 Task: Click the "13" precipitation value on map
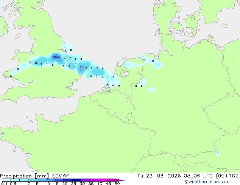tap(54, 57)
